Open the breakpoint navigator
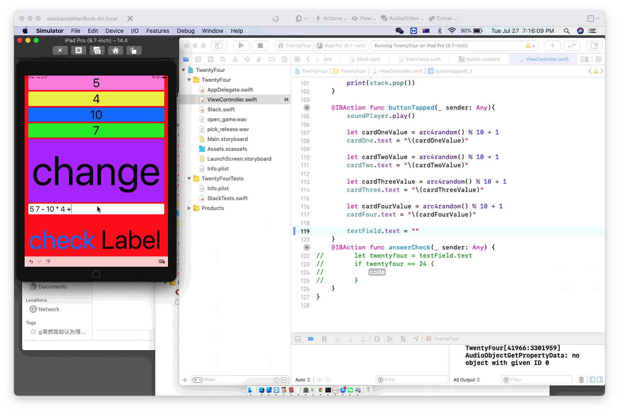 coord(272,60)
